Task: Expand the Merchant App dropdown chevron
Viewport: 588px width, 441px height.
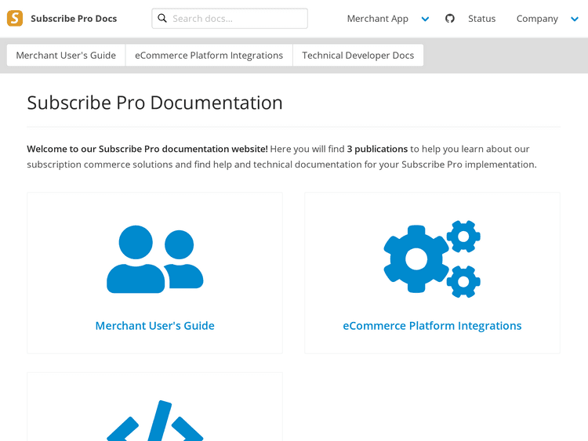Action: point(425,19)
